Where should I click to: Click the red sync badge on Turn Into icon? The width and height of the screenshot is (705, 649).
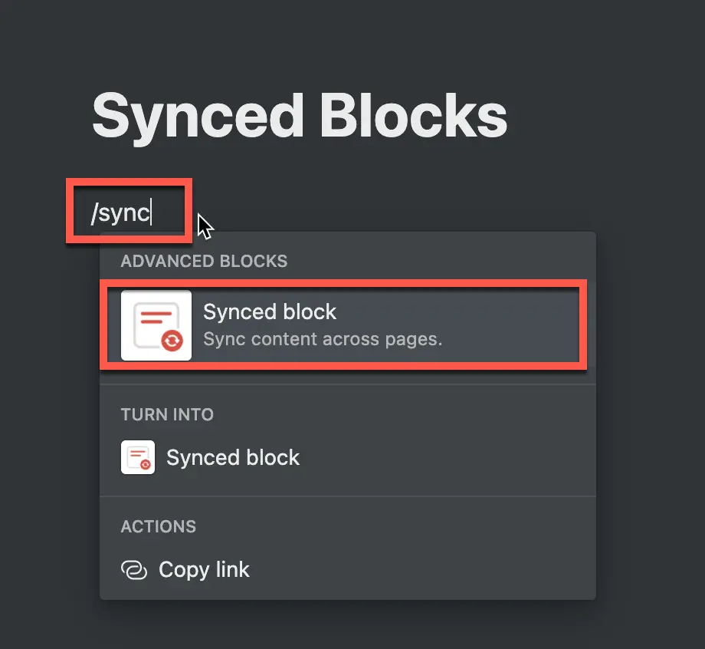(x=146, y=465)
